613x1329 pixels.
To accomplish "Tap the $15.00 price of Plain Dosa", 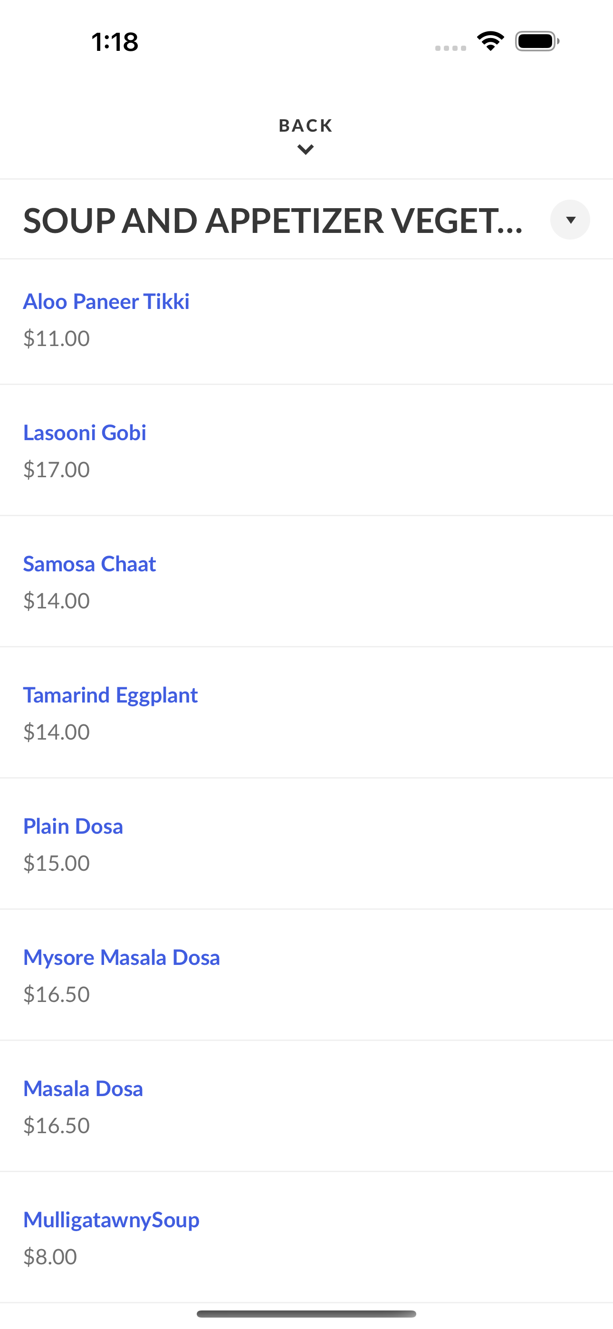I will tap(57, 863).
